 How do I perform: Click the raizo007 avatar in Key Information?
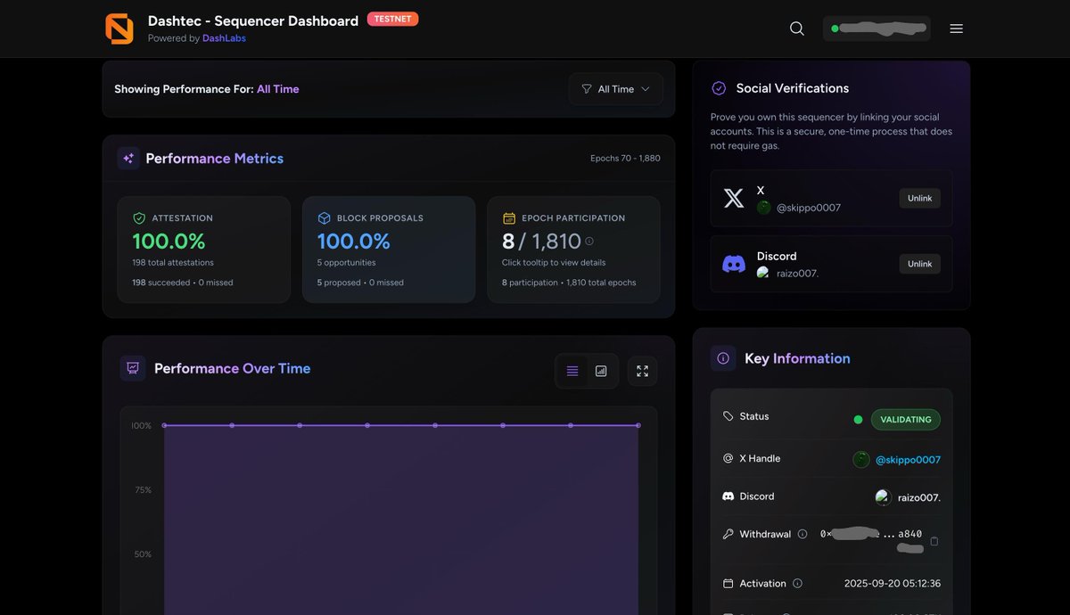[x=883, y=497]
